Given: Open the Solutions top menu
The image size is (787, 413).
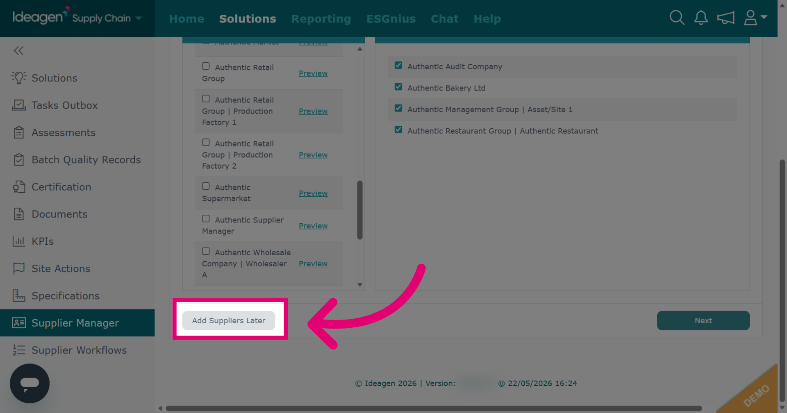Looking at the screenshot, I should click(248, 19).
